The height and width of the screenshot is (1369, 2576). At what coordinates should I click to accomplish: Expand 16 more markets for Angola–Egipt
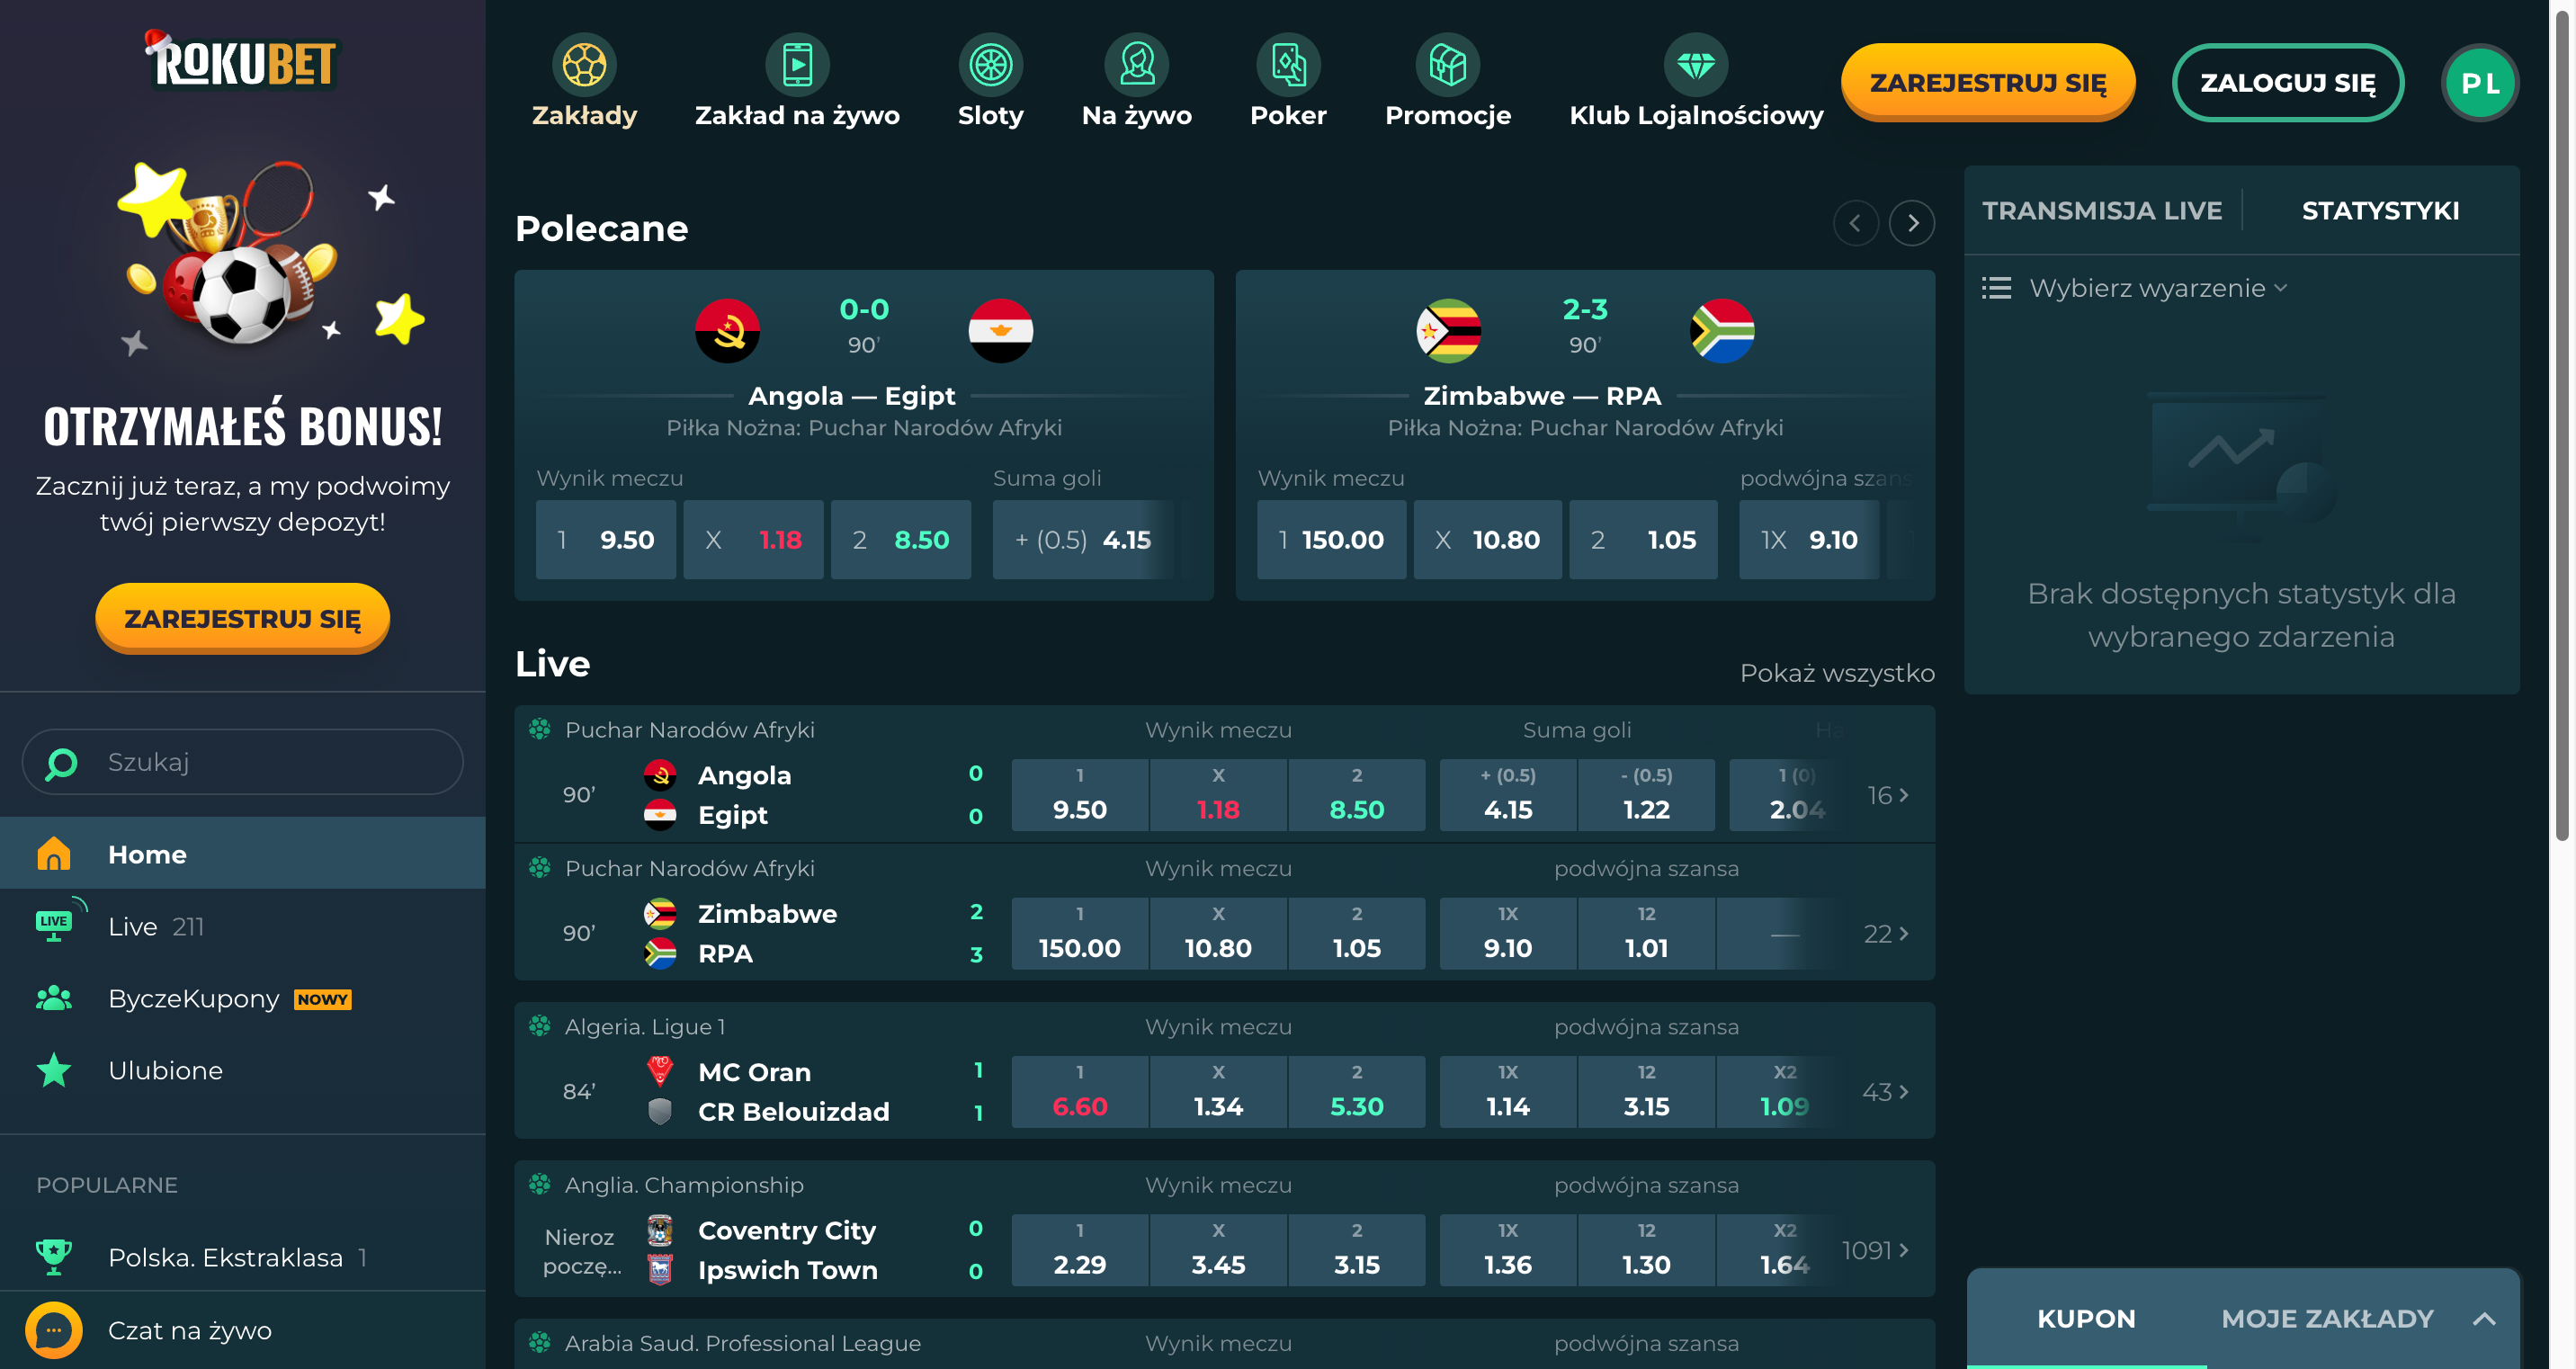(1888, 795)
